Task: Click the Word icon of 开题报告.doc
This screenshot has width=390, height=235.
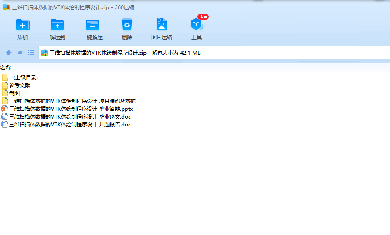Action: [4, 125]
